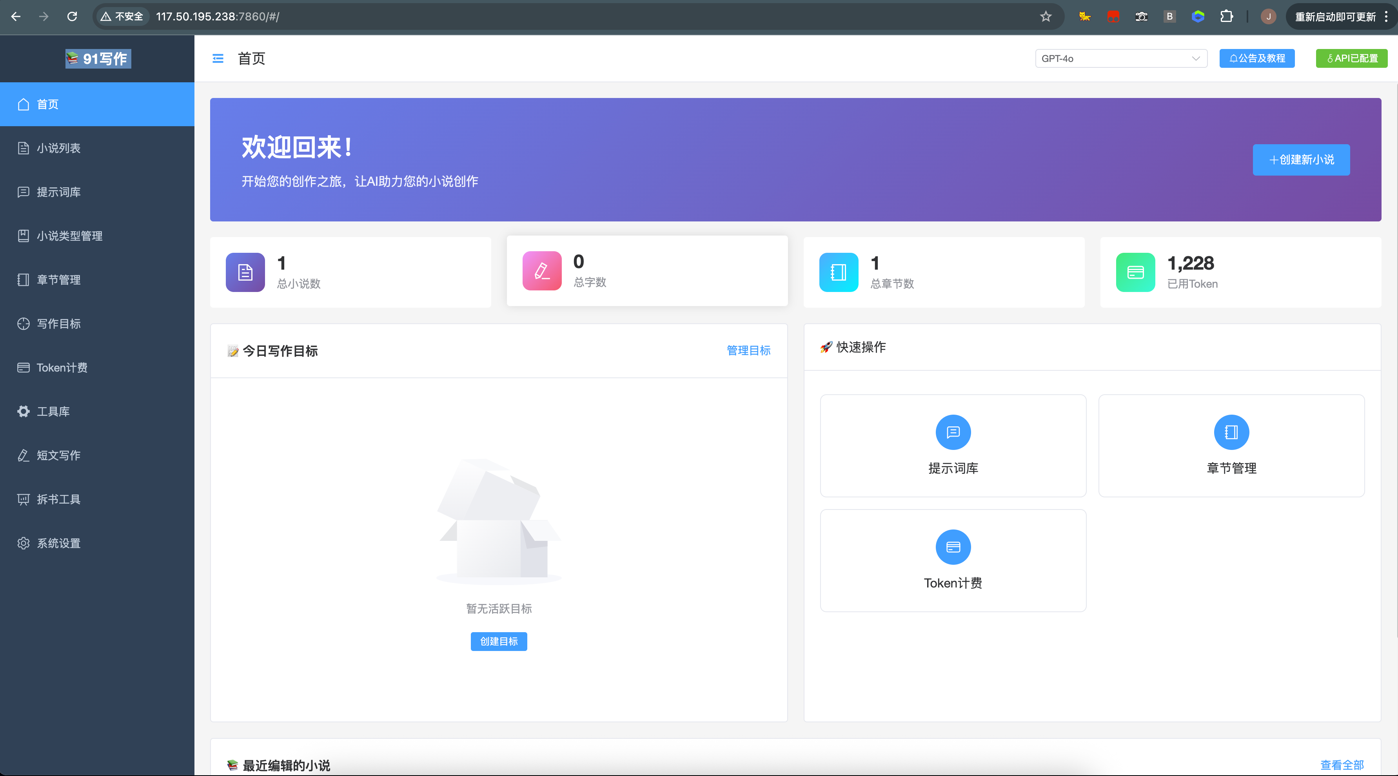
Task: Open 公告及教程 button
Action: 1256,59
